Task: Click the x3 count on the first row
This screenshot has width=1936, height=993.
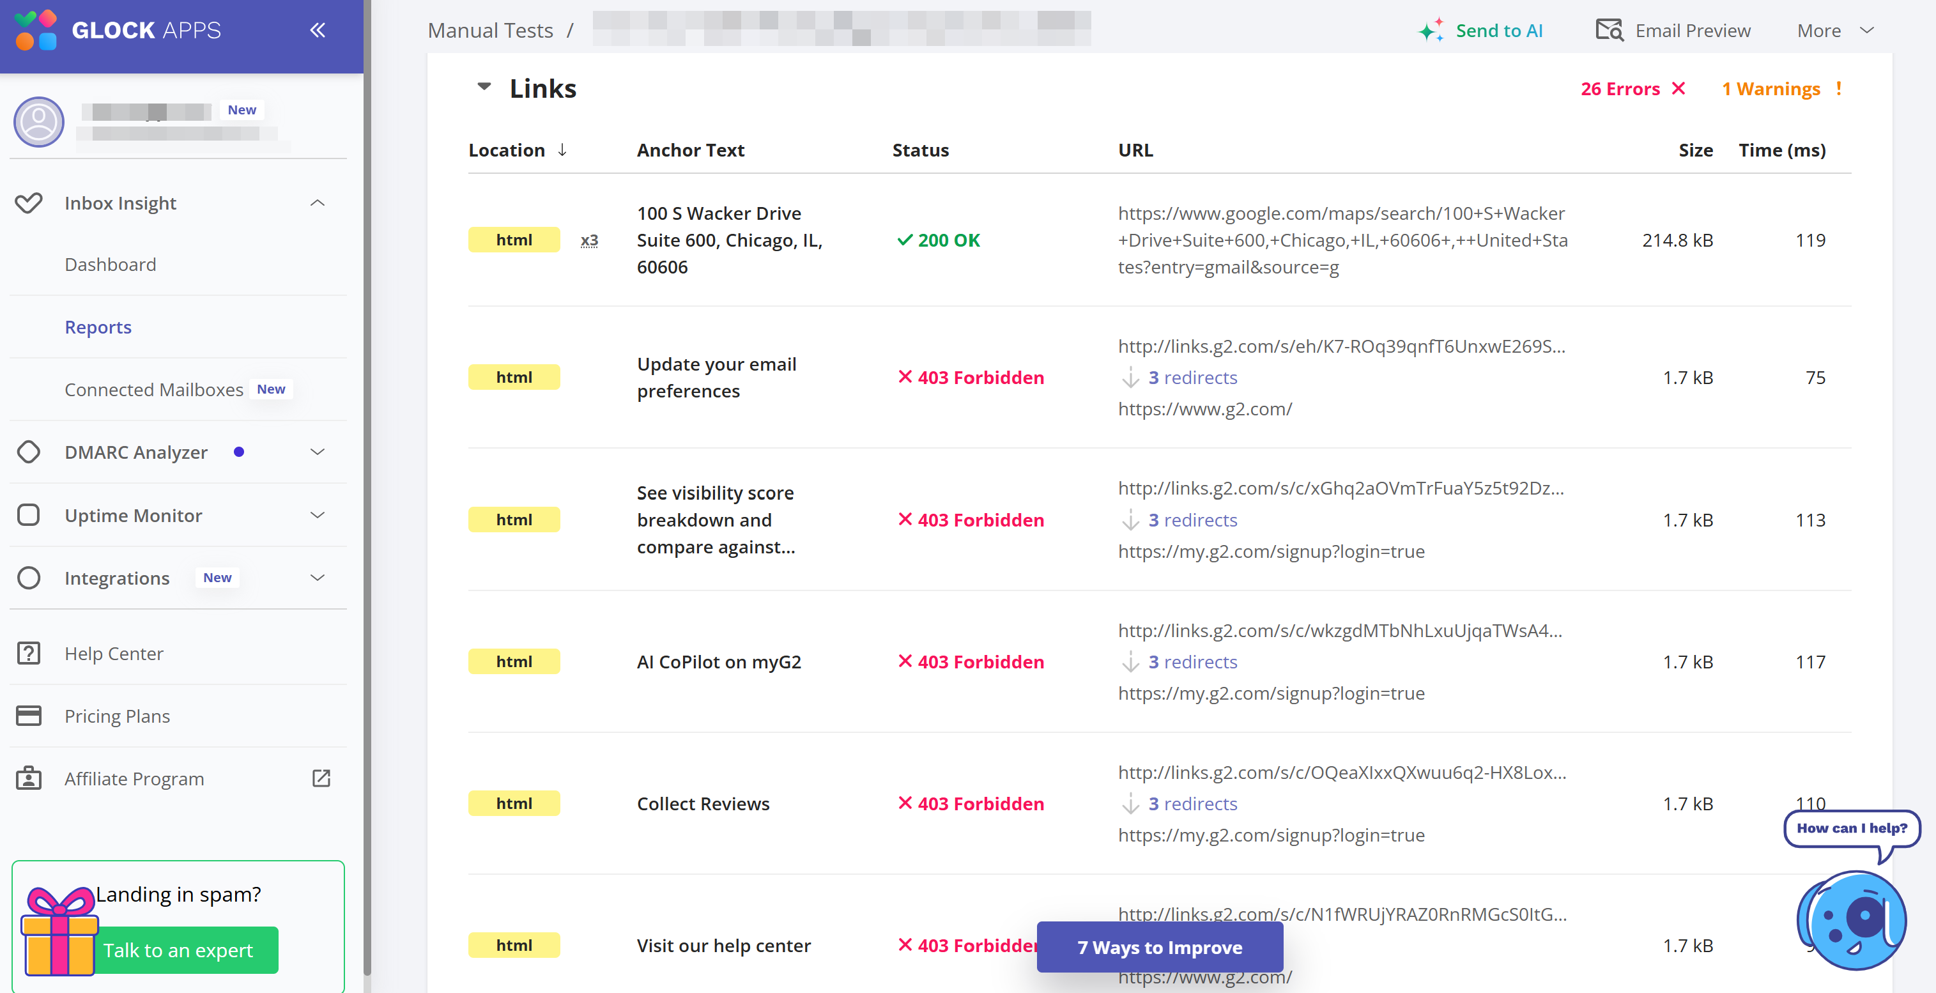Action: (589, 240)
